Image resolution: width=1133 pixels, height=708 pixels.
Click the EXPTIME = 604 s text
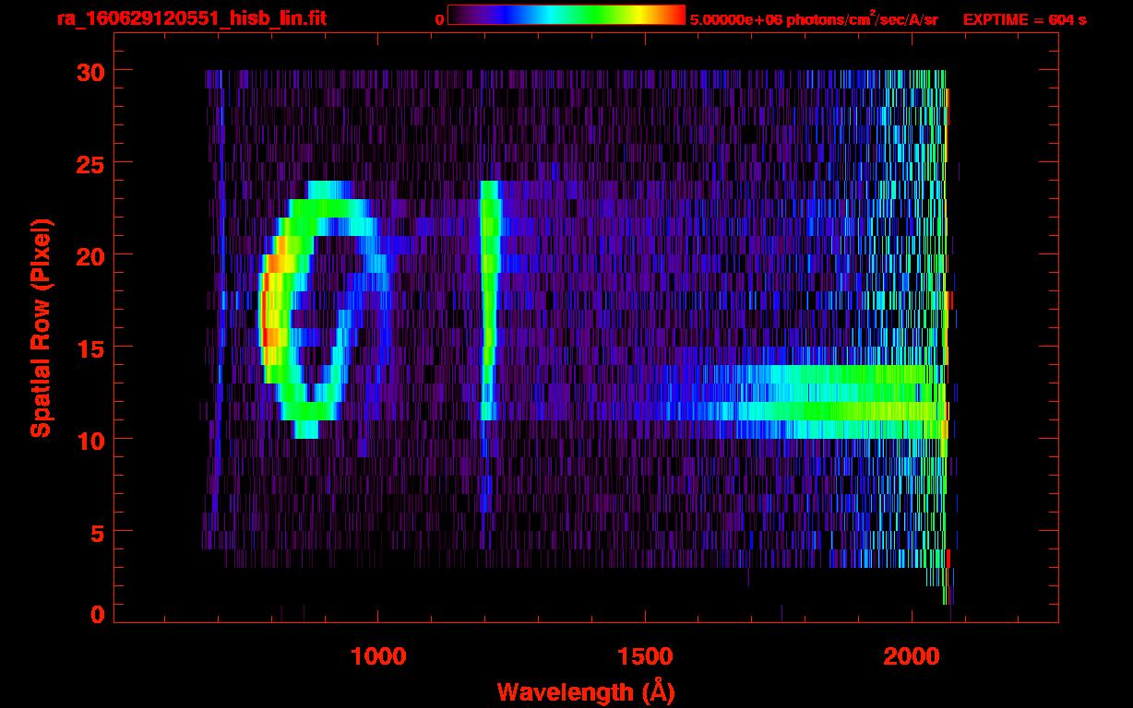point(1024,20)
